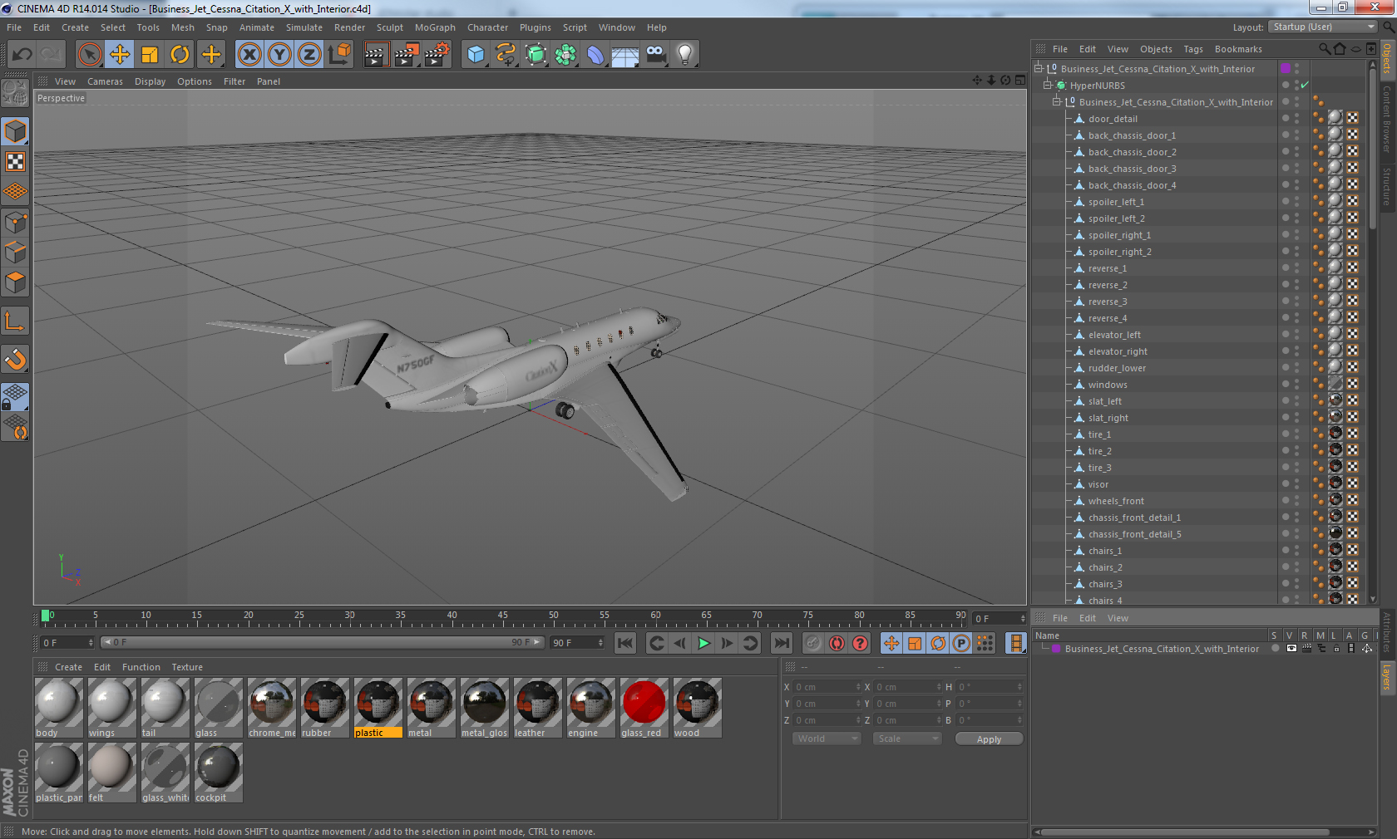Select the glass_red material swatch
This screenshot has height=839, width=1397.
click(644, 708)
